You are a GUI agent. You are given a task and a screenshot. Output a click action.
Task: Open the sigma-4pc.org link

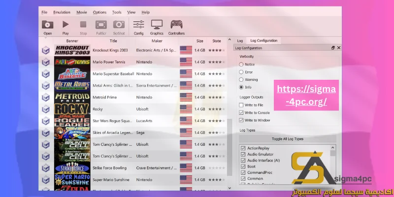coord(306,95)
